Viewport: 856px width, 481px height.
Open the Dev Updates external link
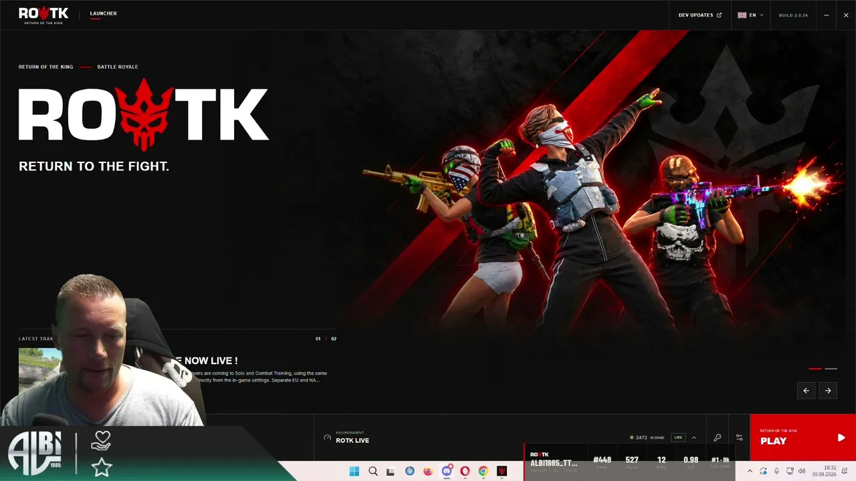700,15
